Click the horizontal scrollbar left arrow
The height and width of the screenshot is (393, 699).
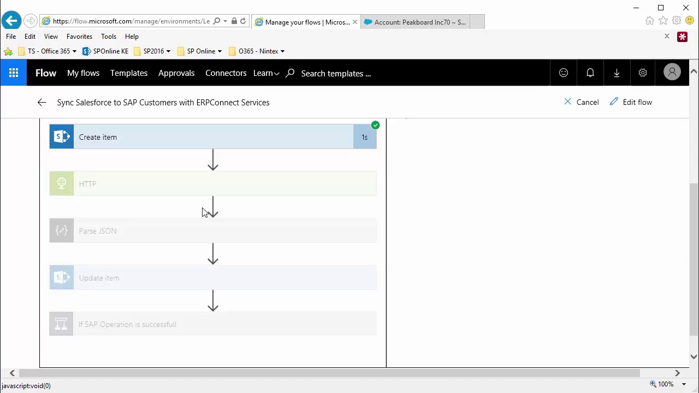(x=12, y=373)
